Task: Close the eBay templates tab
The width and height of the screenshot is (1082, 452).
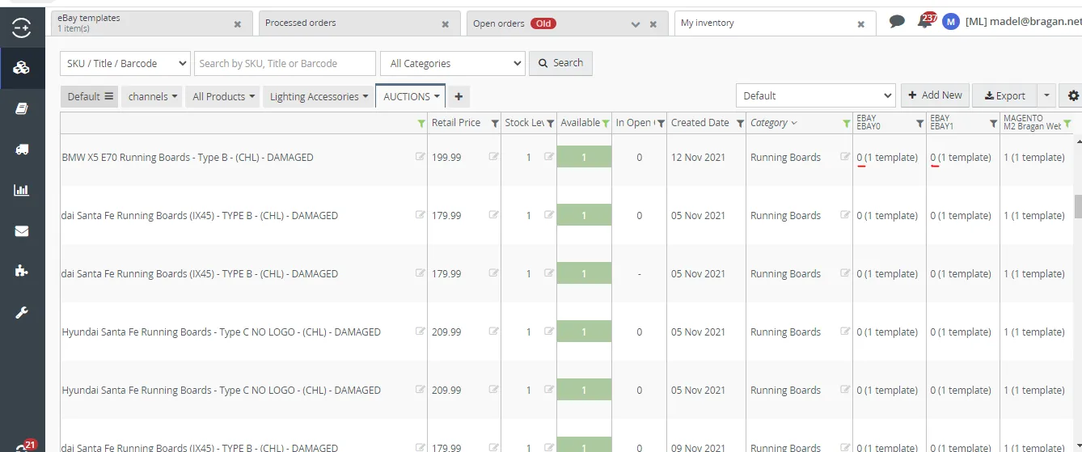Action: [x=238, y=24]
